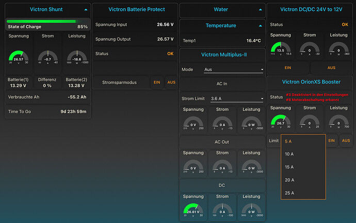Choose 25 A in the Limit list
This screenshot has width=356, height=223.
point(303,193)
